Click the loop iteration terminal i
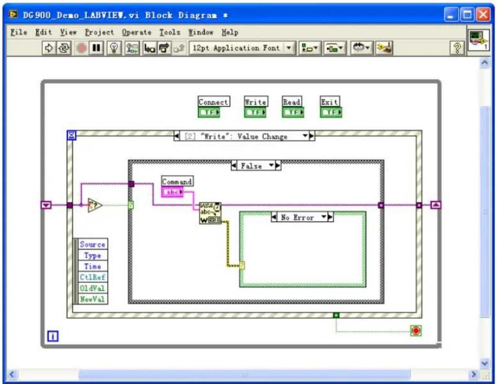497x384 pixels. coord(53,336)
